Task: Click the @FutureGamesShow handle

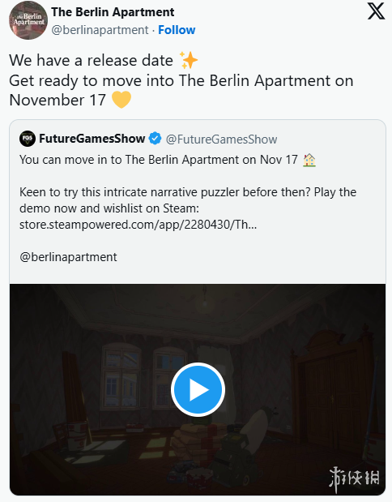Action: coord(221,139)
